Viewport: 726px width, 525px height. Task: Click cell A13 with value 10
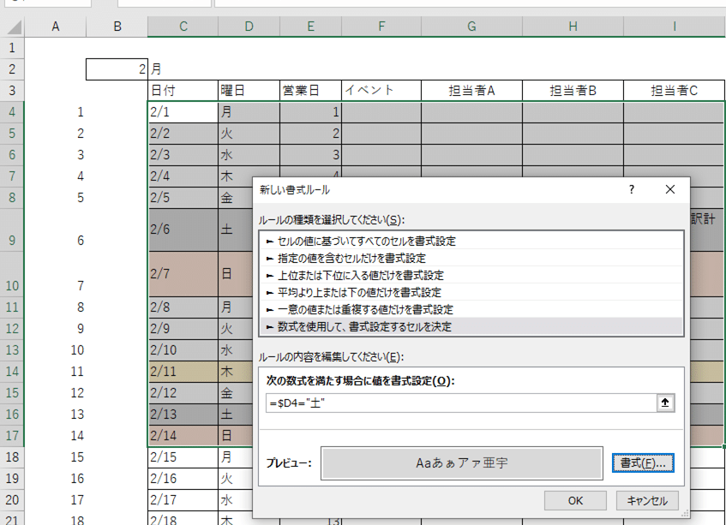pyautogui.click(x=55, y=350)
